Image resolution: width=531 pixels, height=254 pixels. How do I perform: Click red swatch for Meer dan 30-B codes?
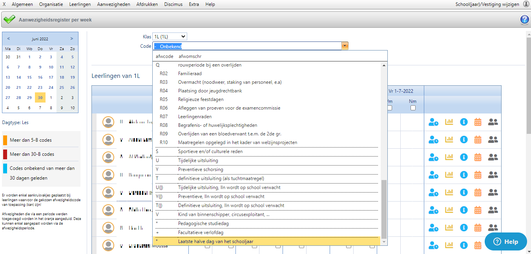click(x=5, y=154)
